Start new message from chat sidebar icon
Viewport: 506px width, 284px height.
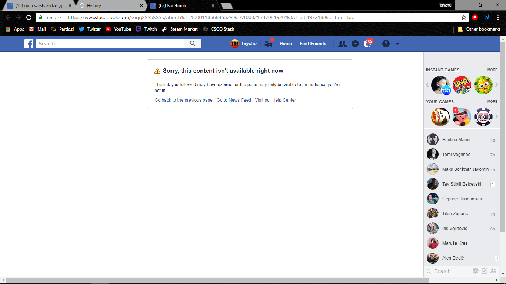(x=485, y=271)
